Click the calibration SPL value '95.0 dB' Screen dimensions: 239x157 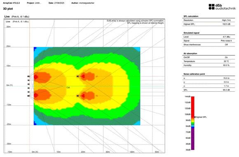226,90
